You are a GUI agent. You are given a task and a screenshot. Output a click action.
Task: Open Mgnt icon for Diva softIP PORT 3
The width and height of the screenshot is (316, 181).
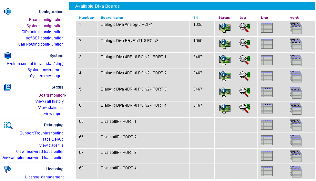coord(295,156)
